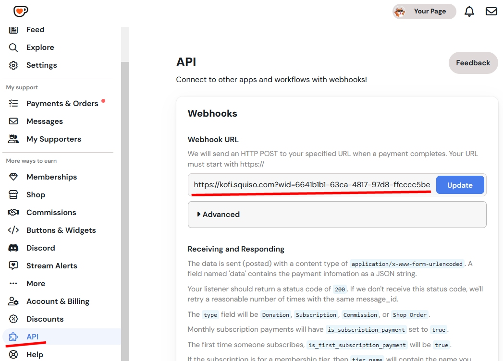Click the Memberships diamond icon
This screenshot has width=503, height=361.
[13, 177]
